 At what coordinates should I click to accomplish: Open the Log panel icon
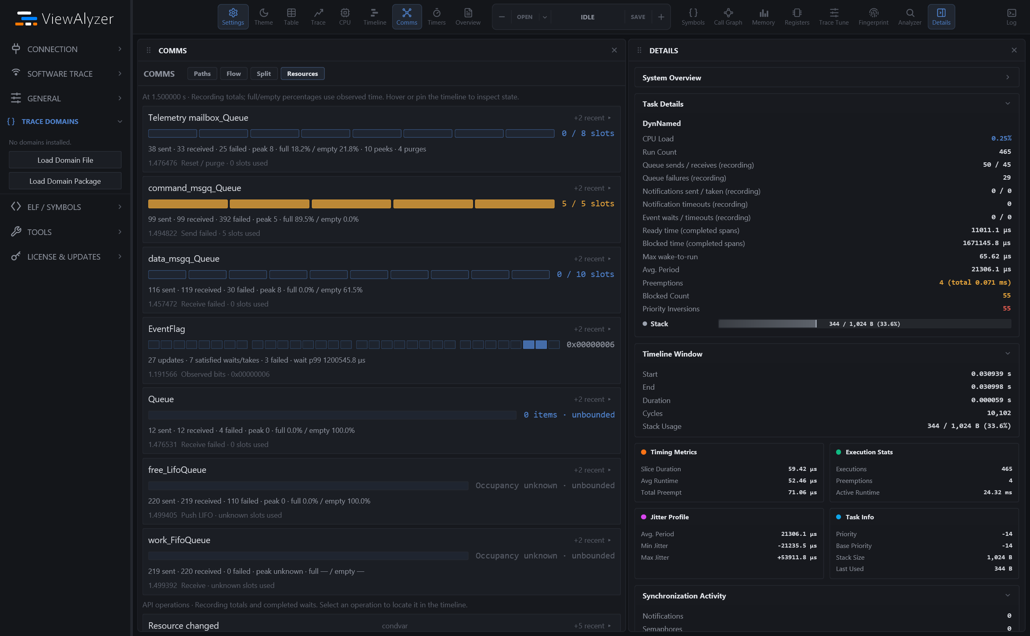pos(1011,17)
